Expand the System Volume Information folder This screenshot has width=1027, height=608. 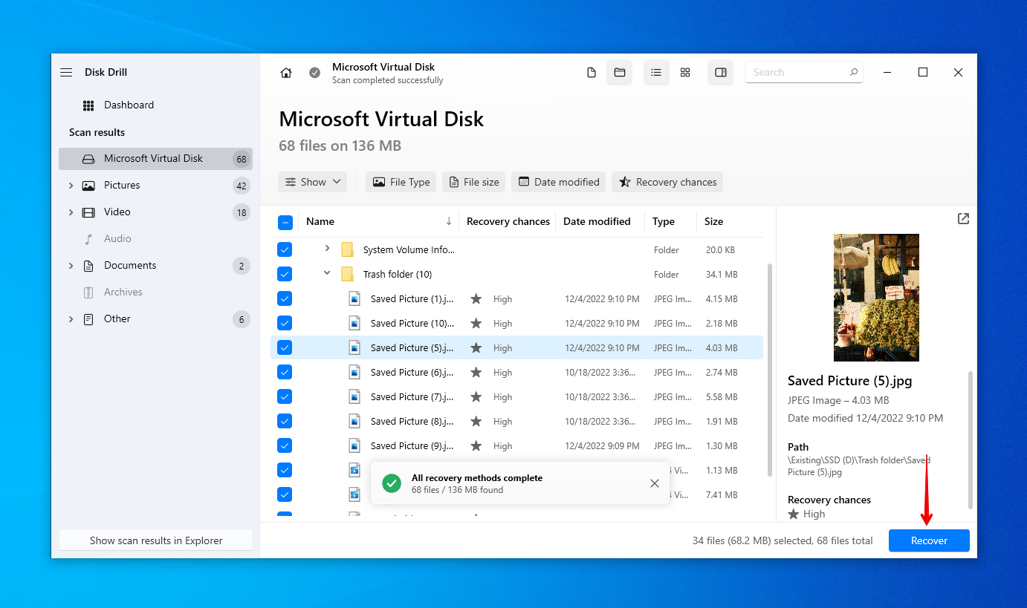coord(326,249)
